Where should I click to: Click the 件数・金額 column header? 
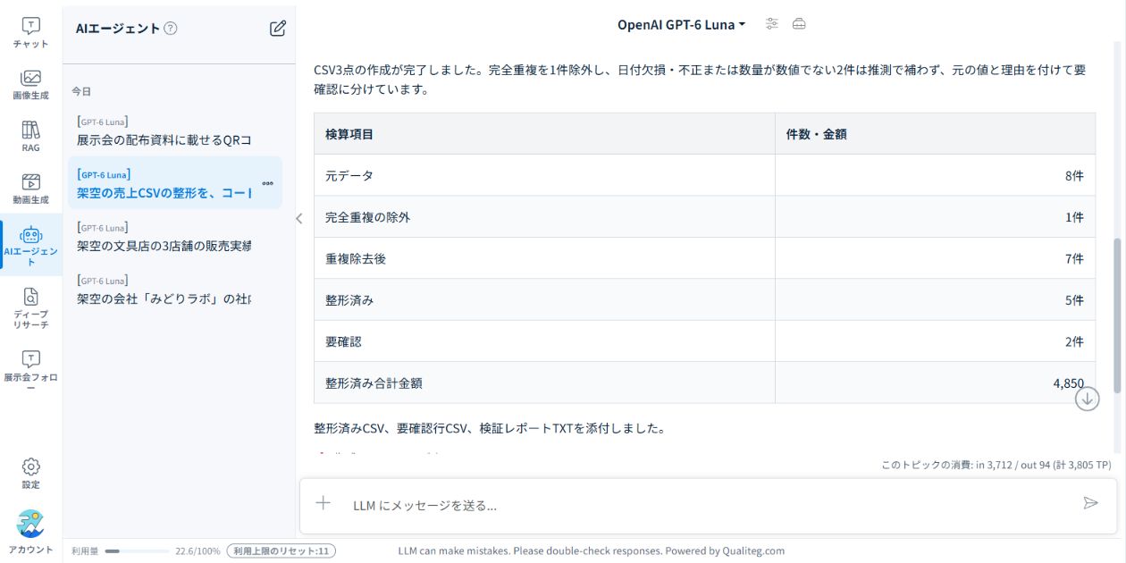pos(935,134)
